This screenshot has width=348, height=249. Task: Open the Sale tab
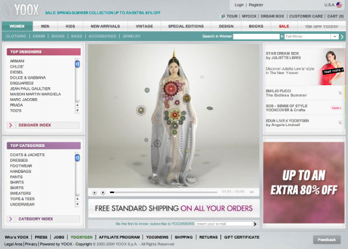pyautogui.click(x=284, y=26)
